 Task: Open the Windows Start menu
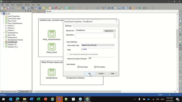(3, 99)
